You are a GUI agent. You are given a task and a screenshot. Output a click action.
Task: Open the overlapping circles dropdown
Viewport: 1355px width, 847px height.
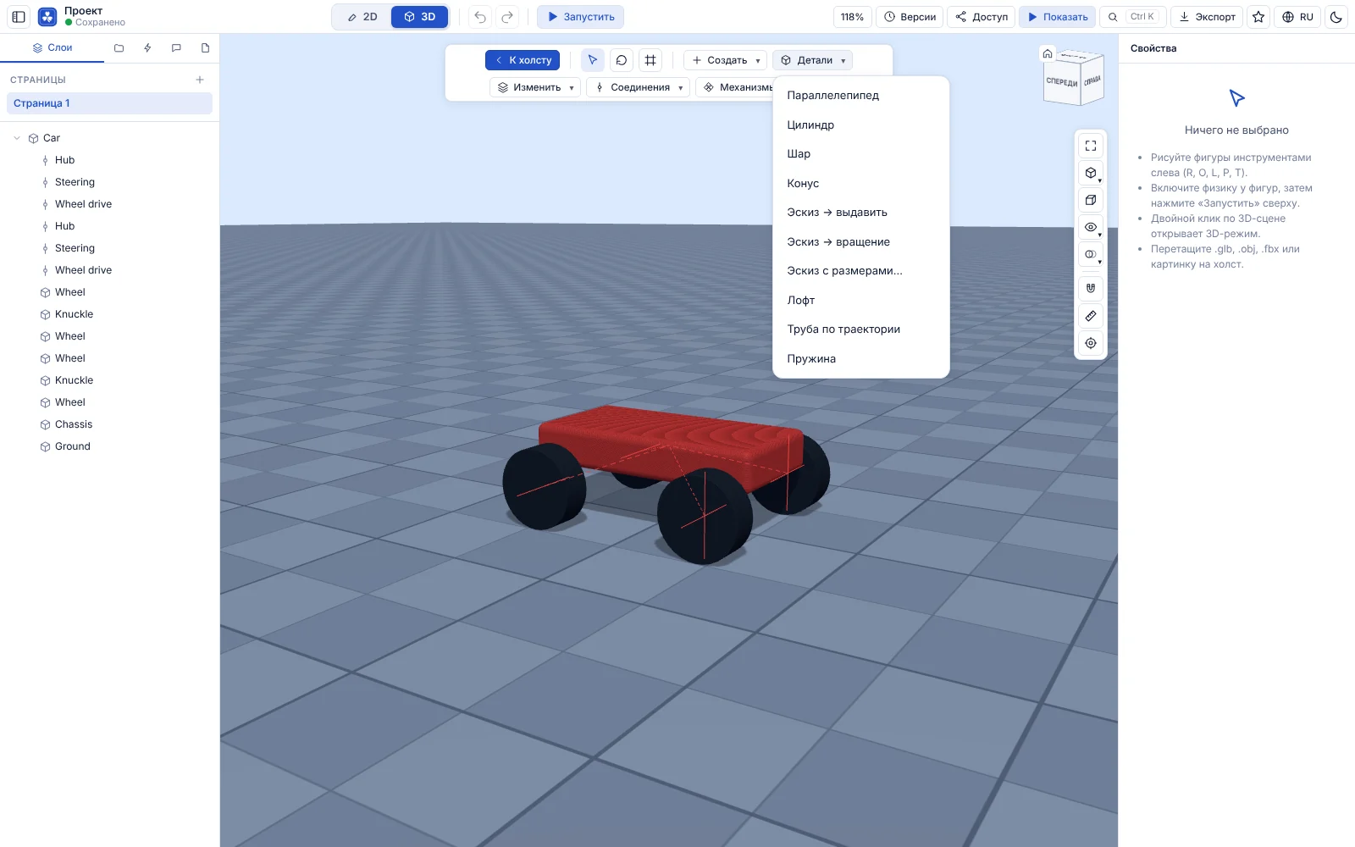(x=1091, y=254)
